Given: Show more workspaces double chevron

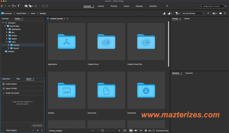Looking at the screenshot, I should [167, 6].
